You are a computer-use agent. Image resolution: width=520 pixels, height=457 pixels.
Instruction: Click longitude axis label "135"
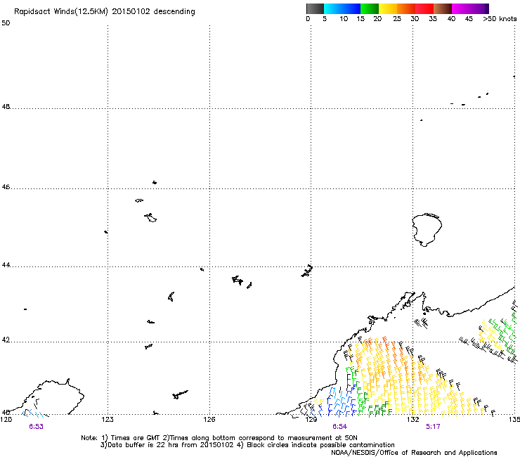tap(514, 420)
